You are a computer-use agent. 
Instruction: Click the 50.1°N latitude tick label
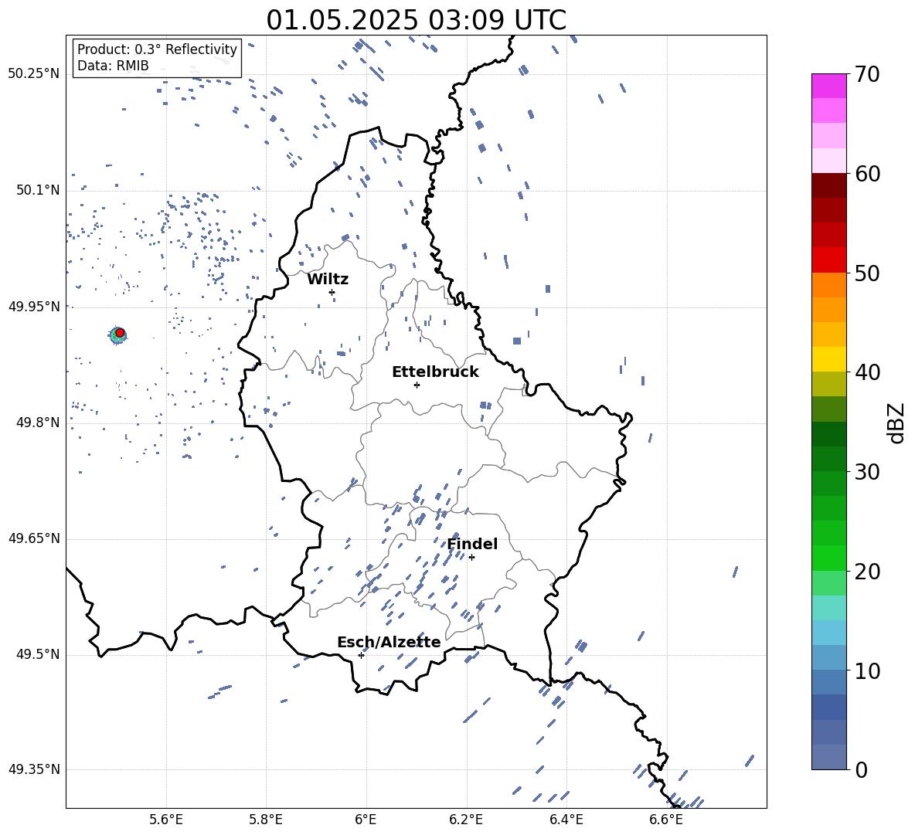38,190
